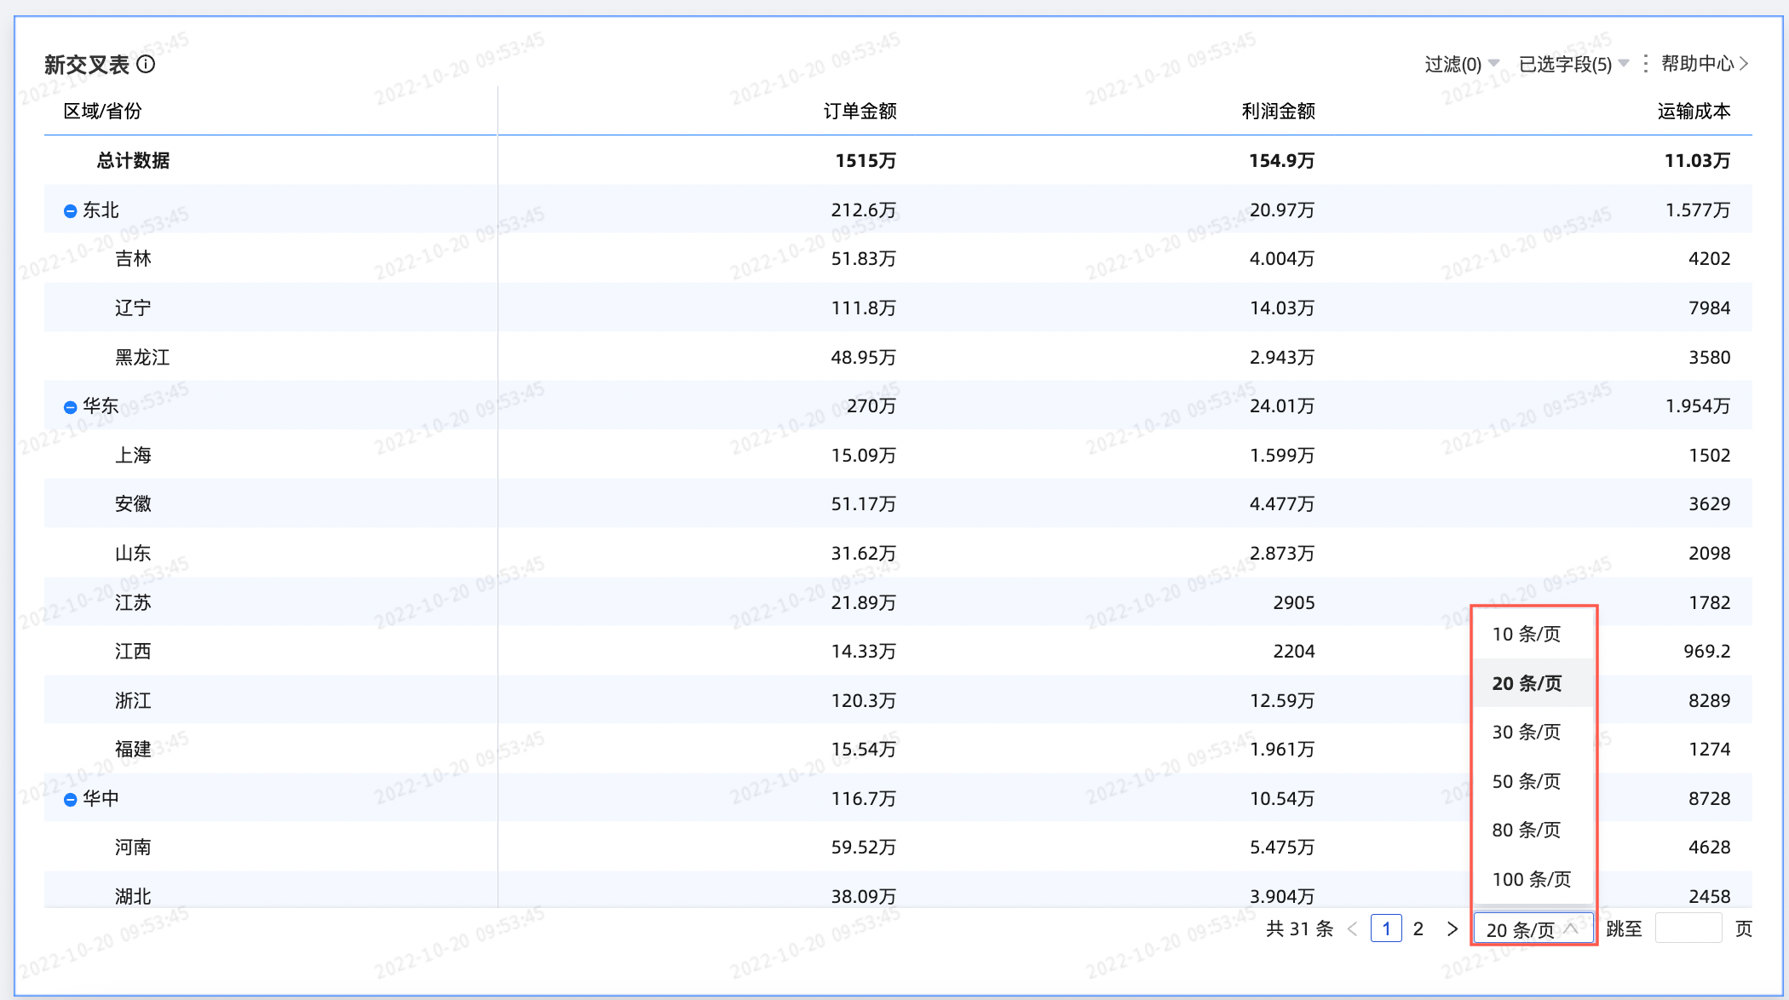Image resolution: width=1789 pixels, height=1000 pixels.
Task: Click the 跳至 page number input
Action: click(x=1688, y=928)
